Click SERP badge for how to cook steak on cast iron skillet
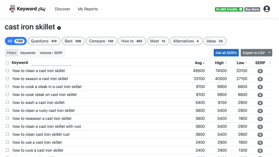The image size is (279, 157). tap(260, 95)
